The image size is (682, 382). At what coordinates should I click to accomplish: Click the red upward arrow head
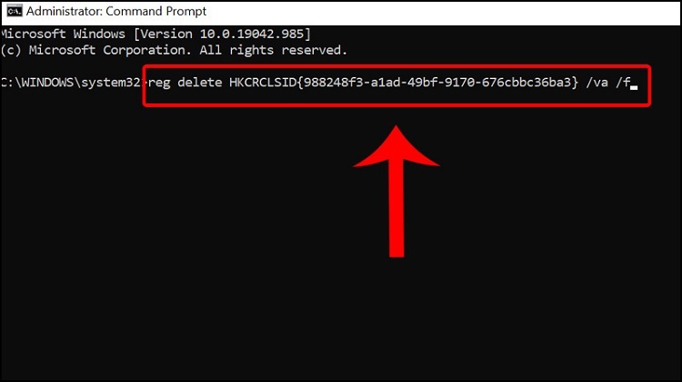(396, 146)
